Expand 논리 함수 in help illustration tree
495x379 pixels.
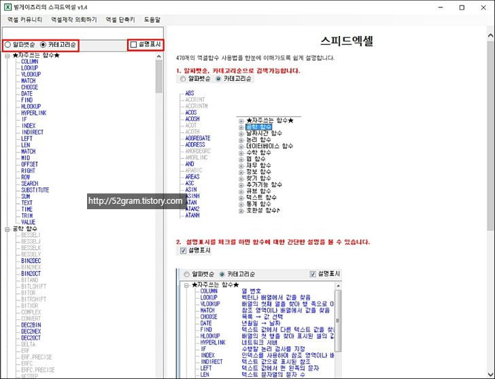click(x=241, y=141)
